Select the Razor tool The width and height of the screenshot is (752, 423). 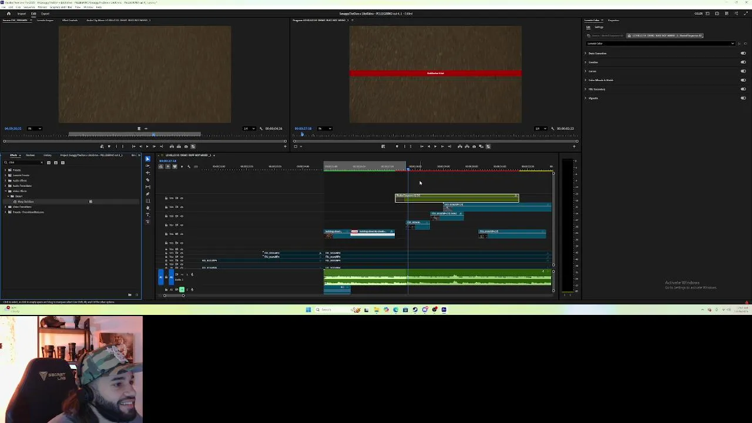point(147,180)
